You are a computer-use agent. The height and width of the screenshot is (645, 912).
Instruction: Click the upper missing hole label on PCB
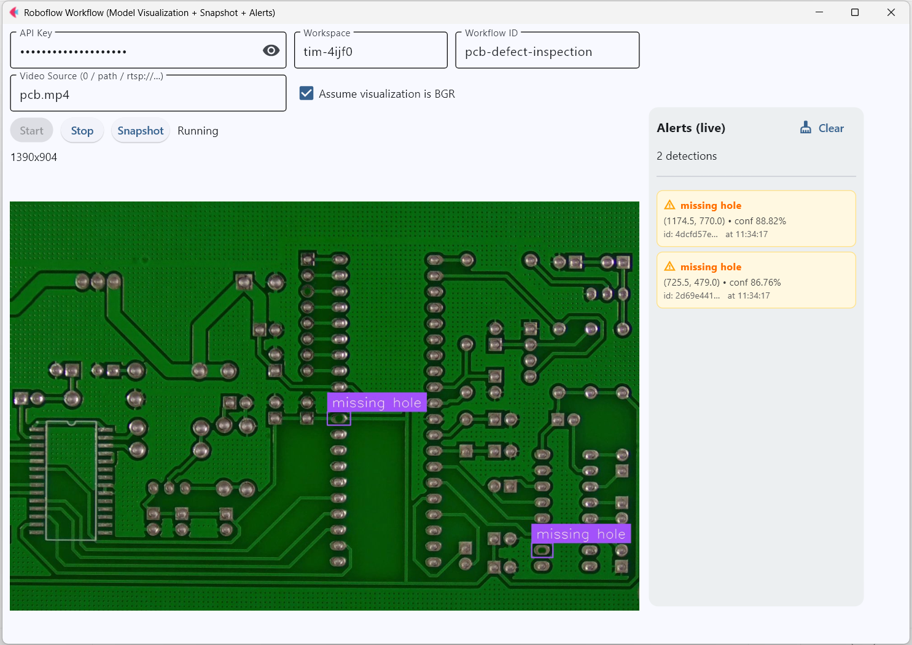(x=376, y=403)
